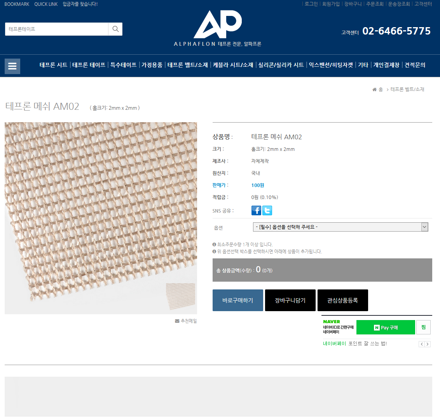
Task: Show next Naver Pay notice
Action: [428, 344]
